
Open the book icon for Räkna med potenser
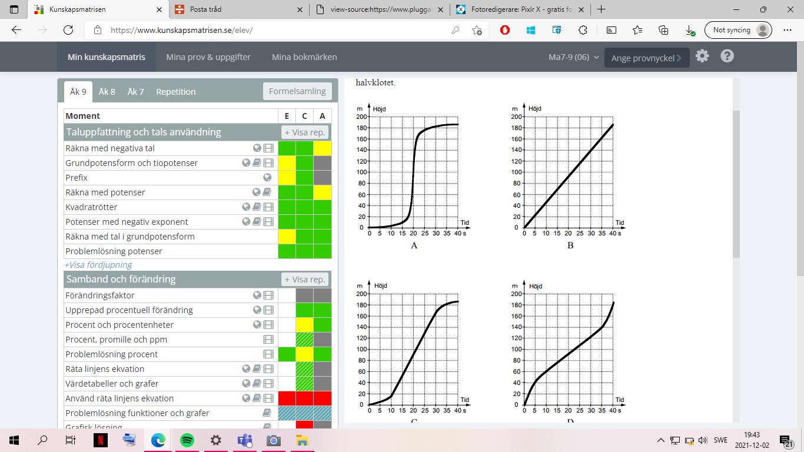[x=267, y=192]
